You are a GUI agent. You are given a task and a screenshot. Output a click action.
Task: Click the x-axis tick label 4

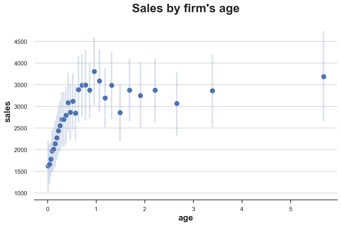242,209
